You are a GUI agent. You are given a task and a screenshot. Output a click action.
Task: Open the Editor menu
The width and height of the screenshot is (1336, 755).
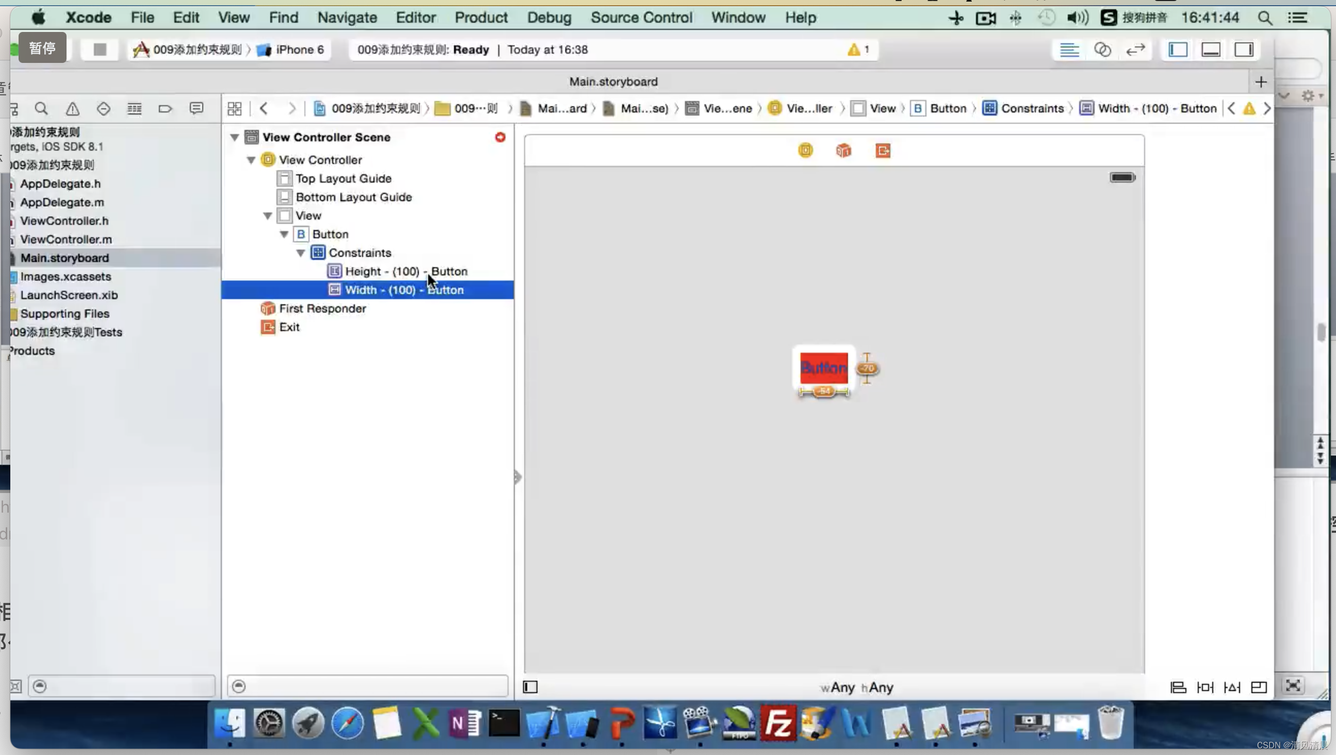415,18
